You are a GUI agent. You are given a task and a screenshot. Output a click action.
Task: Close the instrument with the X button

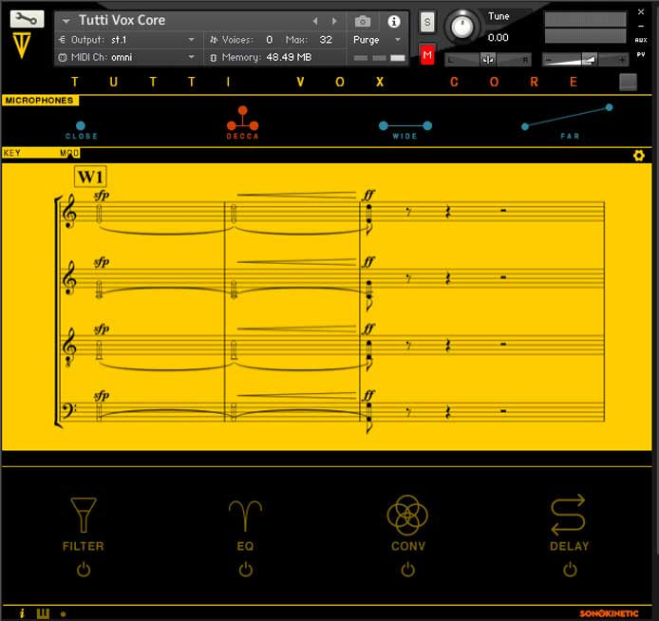click(x=641, y=11)
